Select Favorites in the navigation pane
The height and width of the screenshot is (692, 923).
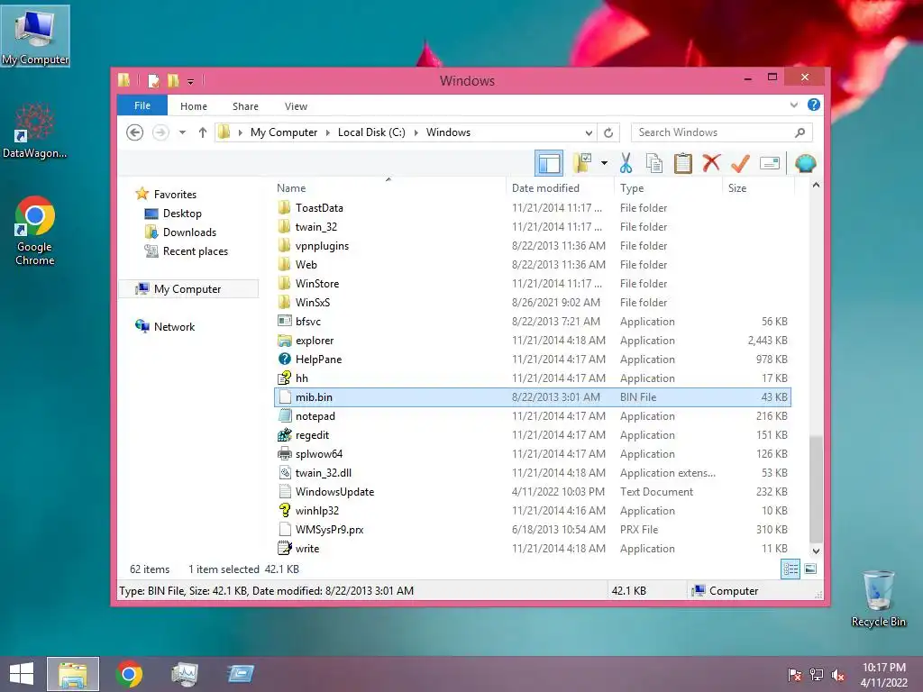175,195
